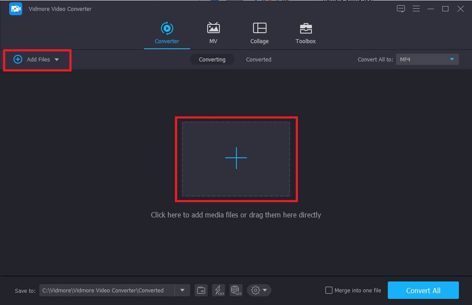Open the Convert All to format dropdown
Viewport: 472px width, 305px height.
[427, 59]
